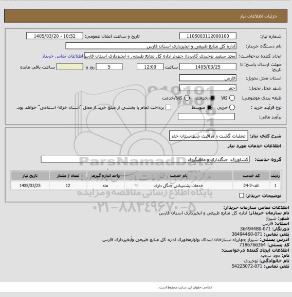This screenshot has height=297, width=292.
Task: Click the phone number 36494460-071
Action: [x=247, y=234]
